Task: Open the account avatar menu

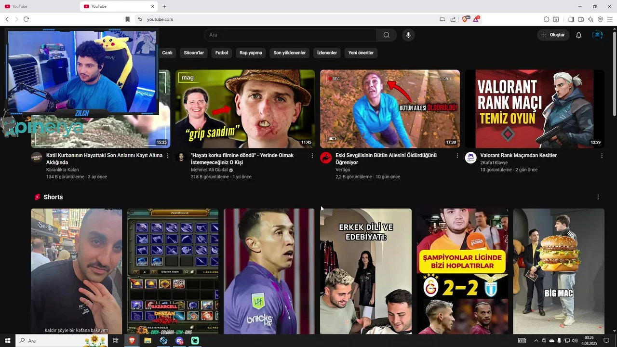Action: pos(597,35)
